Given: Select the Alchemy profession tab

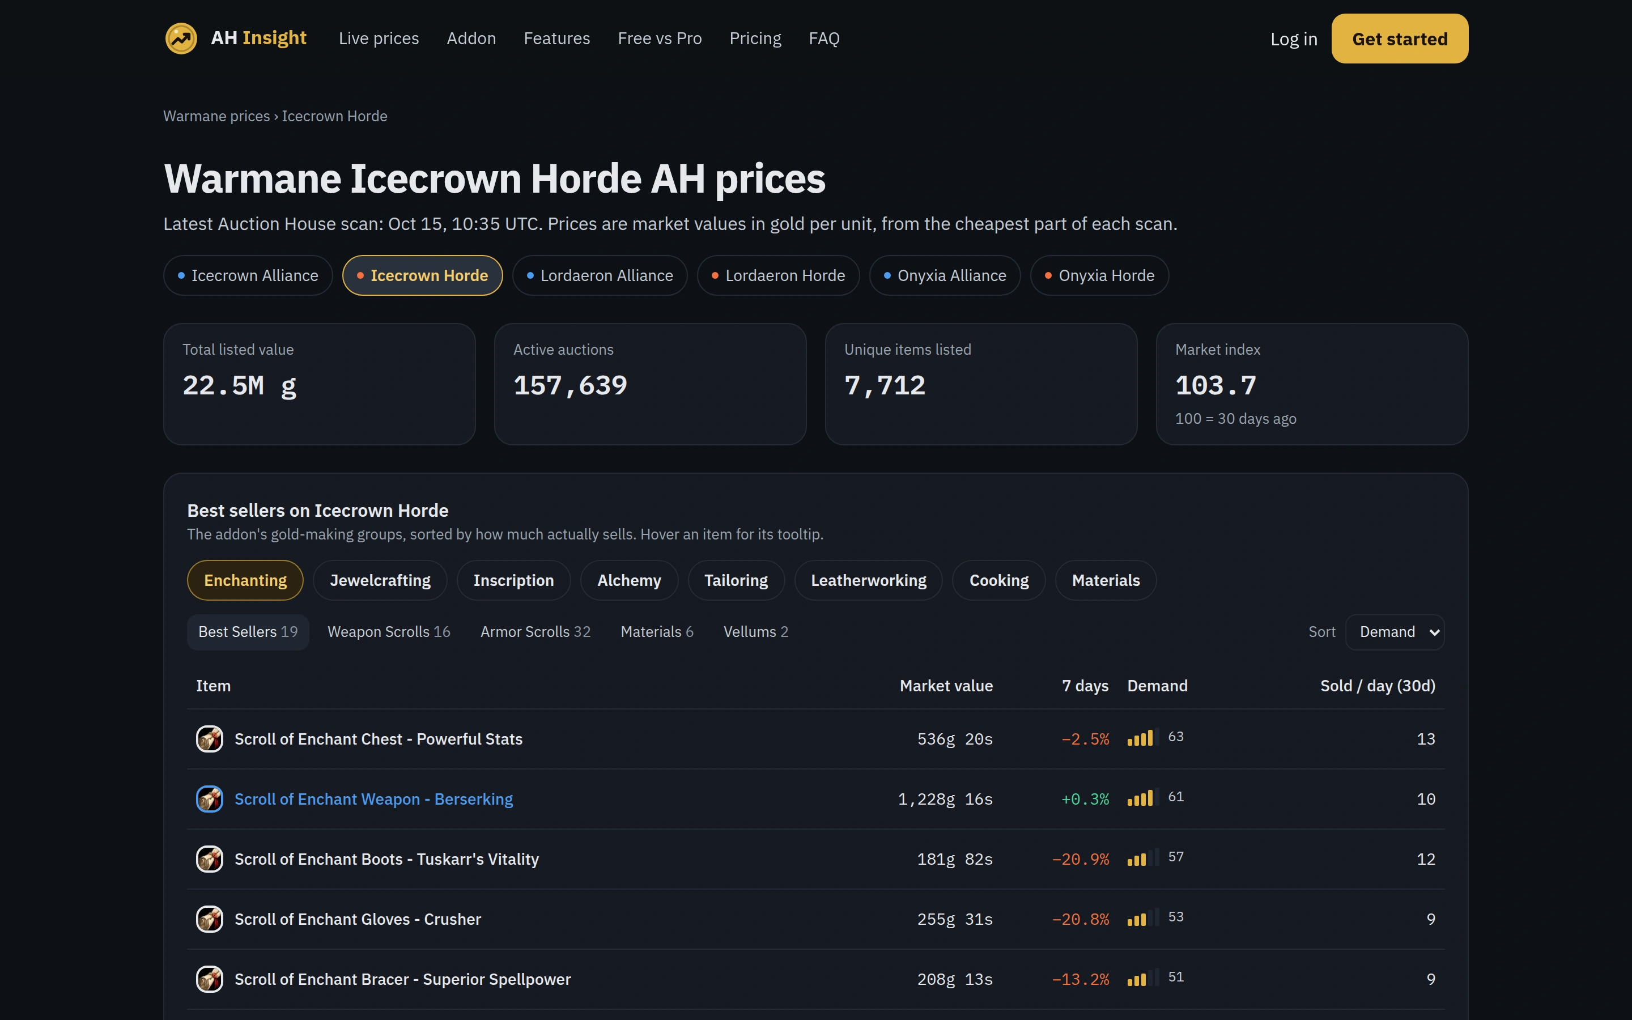Looking at the screenshot, I should 628,580.
